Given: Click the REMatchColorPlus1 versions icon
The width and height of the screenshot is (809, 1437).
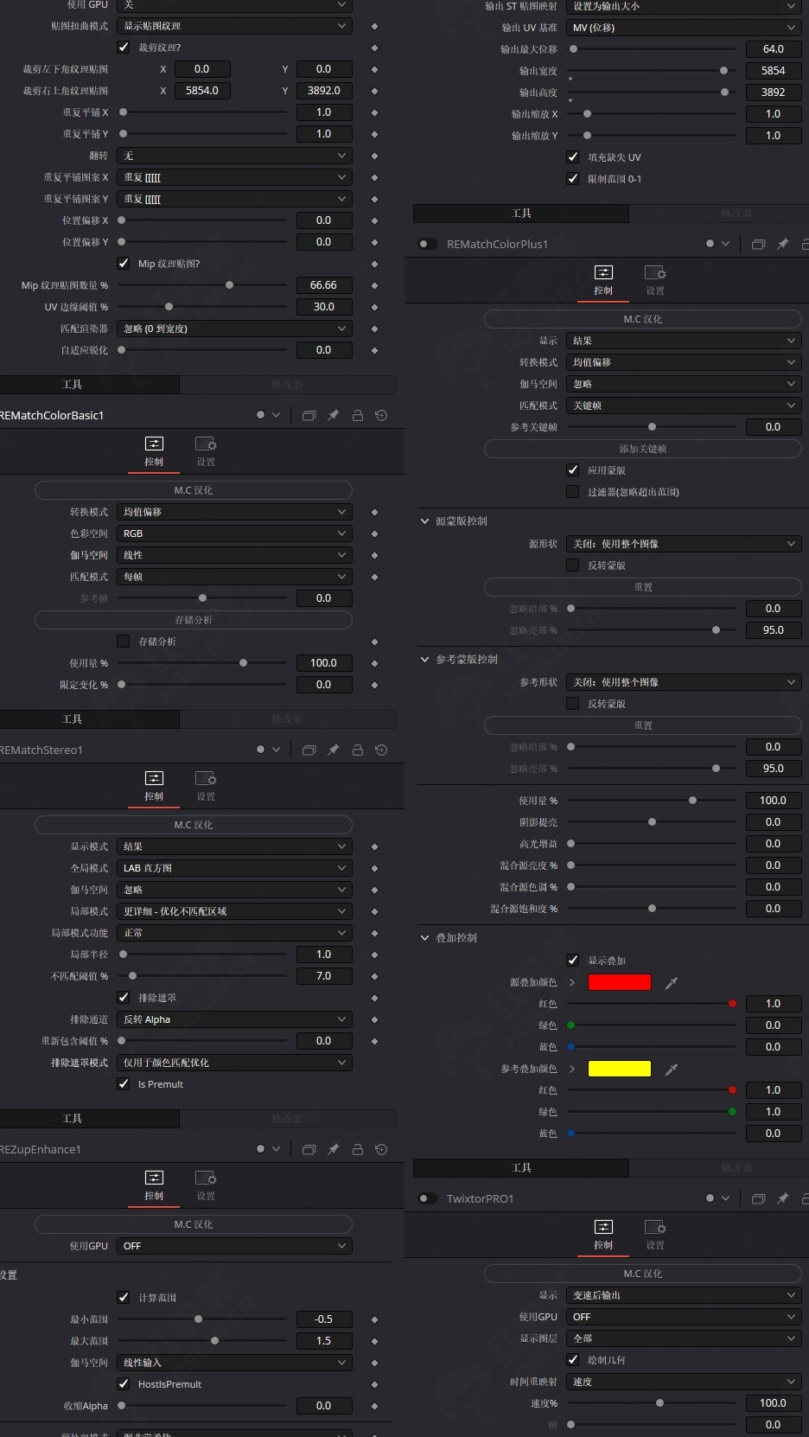Looking at the screenshot, I should [758, 244].
